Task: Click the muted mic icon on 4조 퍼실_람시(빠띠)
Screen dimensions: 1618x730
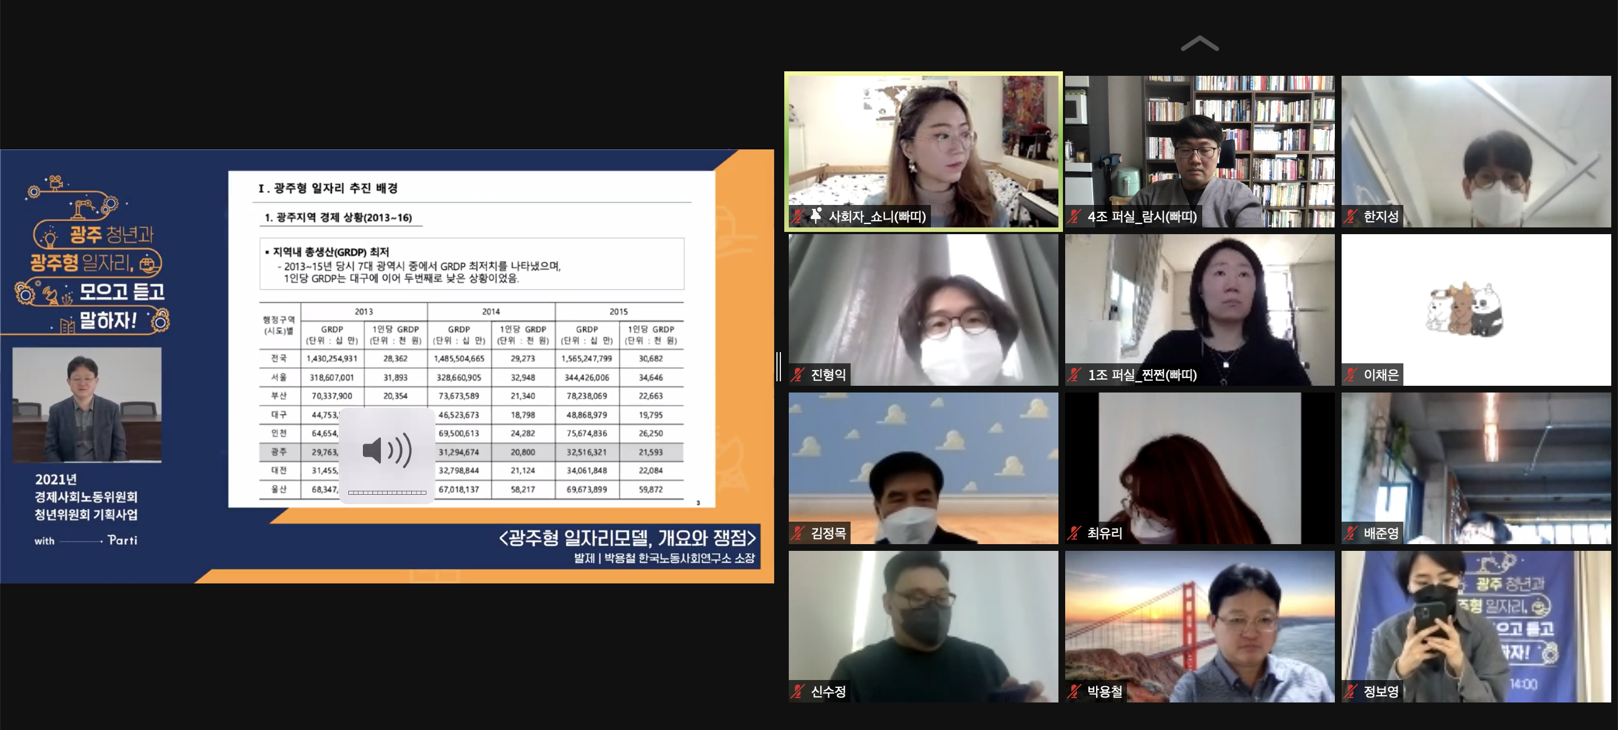Action: (1074, 217)
